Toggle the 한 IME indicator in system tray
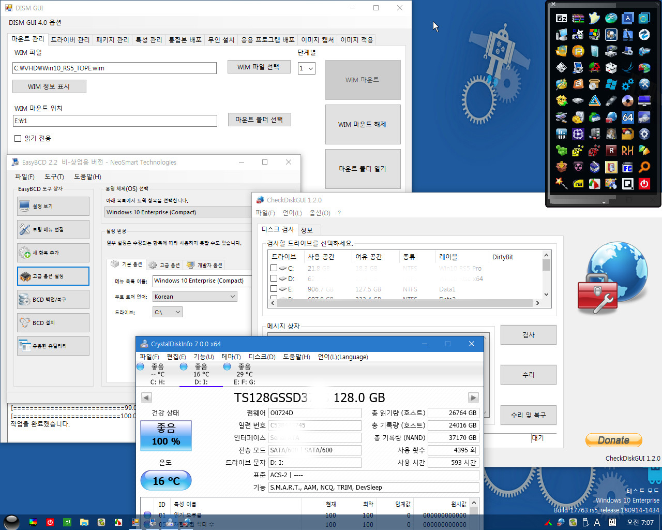The width and height of the screenshot is (662, 530). (612, 522)
